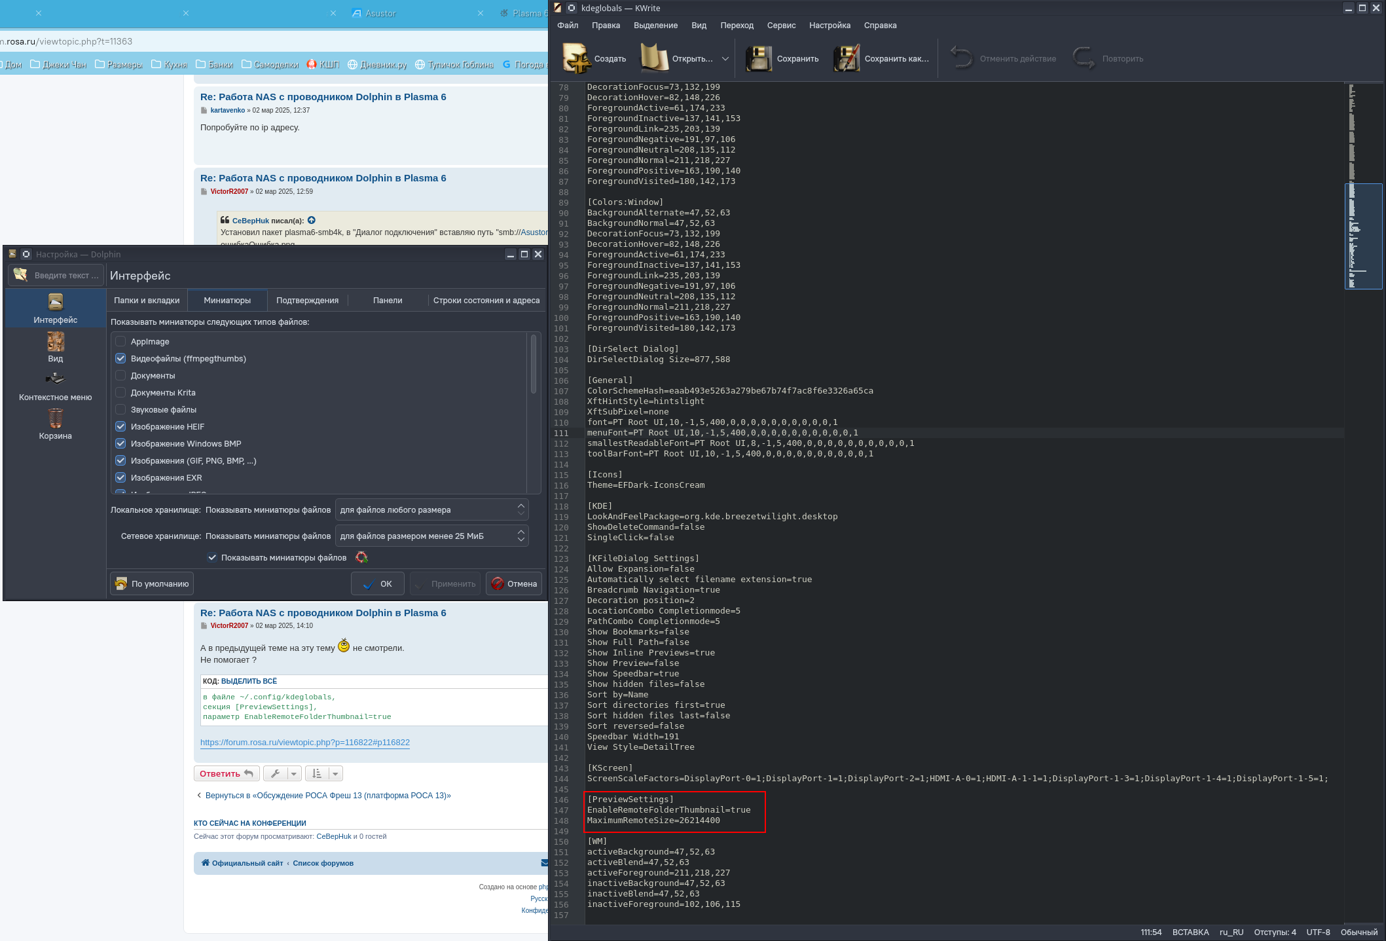Click the Open file icon in KWrite toolbar
1386x941 pixels.
(654, 58)
